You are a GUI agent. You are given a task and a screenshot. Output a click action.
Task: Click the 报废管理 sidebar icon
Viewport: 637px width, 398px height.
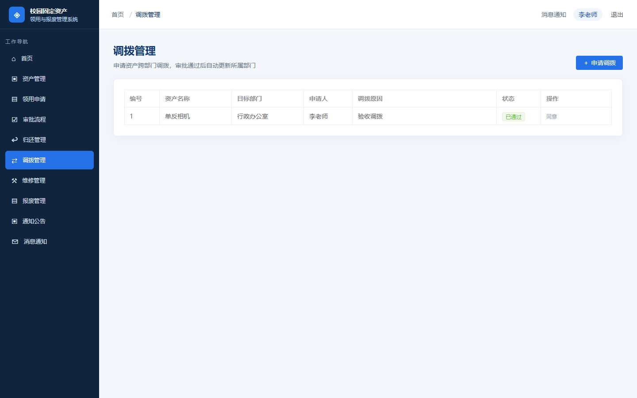click(x=15, y=201)
